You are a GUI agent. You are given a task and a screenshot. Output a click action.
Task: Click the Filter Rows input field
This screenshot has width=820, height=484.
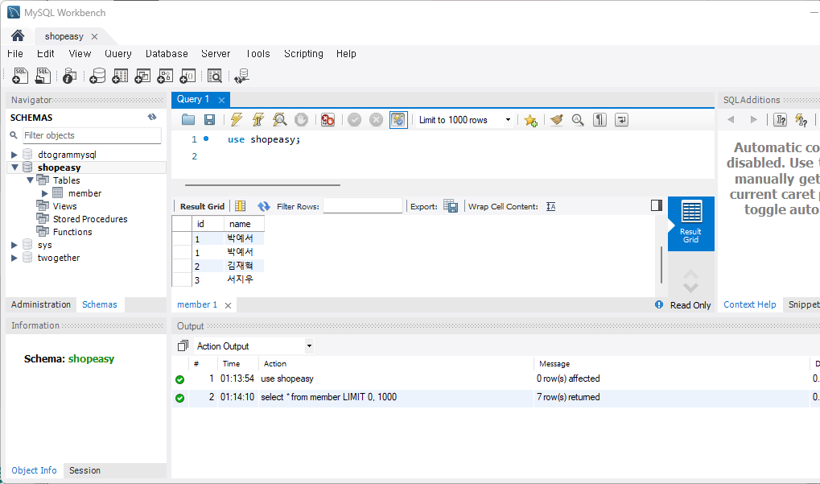pos(363,206)
